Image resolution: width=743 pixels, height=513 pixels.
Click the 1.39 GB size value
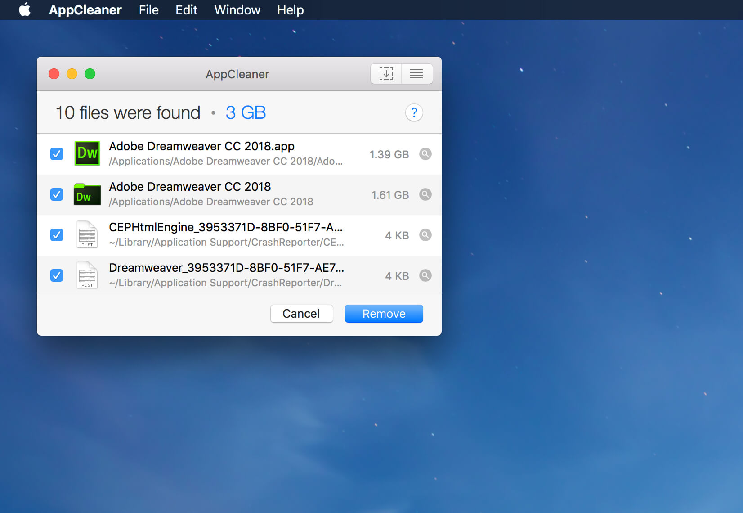tap(389, 154)
